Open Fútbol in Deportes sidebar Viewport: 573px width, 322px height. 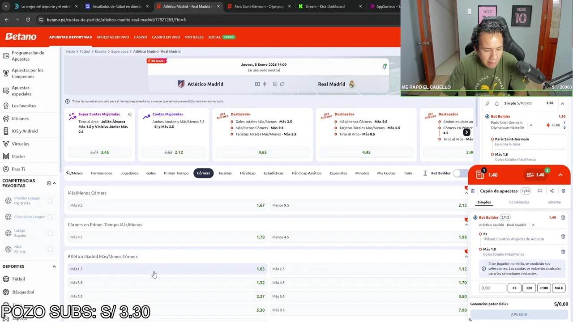point(18,279)
